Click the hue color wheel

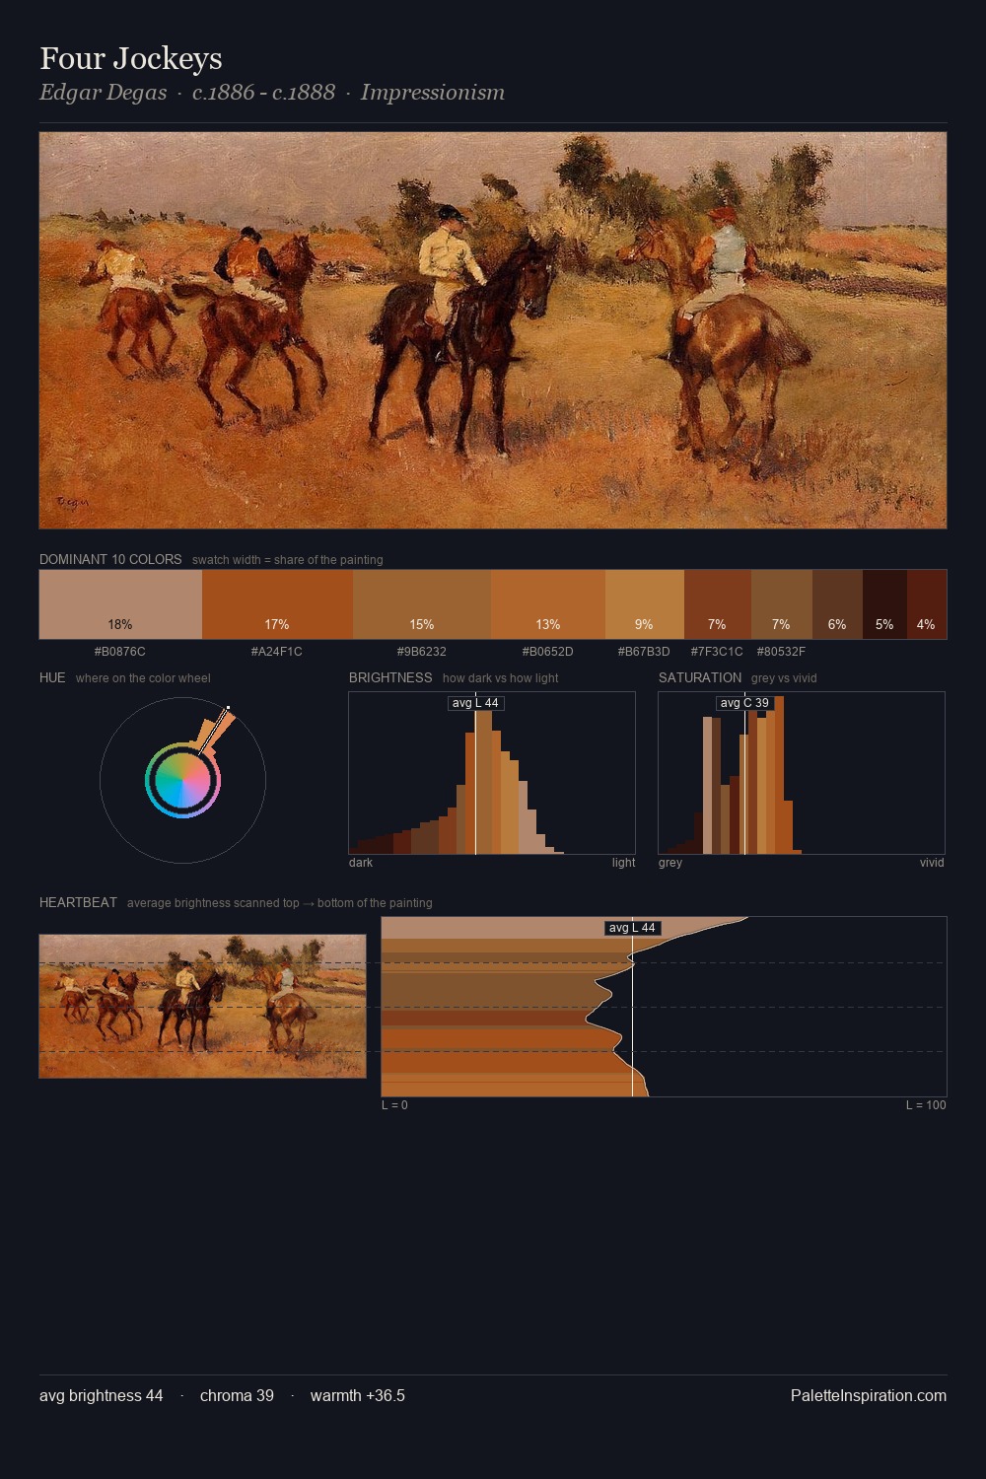pos(182,780)
